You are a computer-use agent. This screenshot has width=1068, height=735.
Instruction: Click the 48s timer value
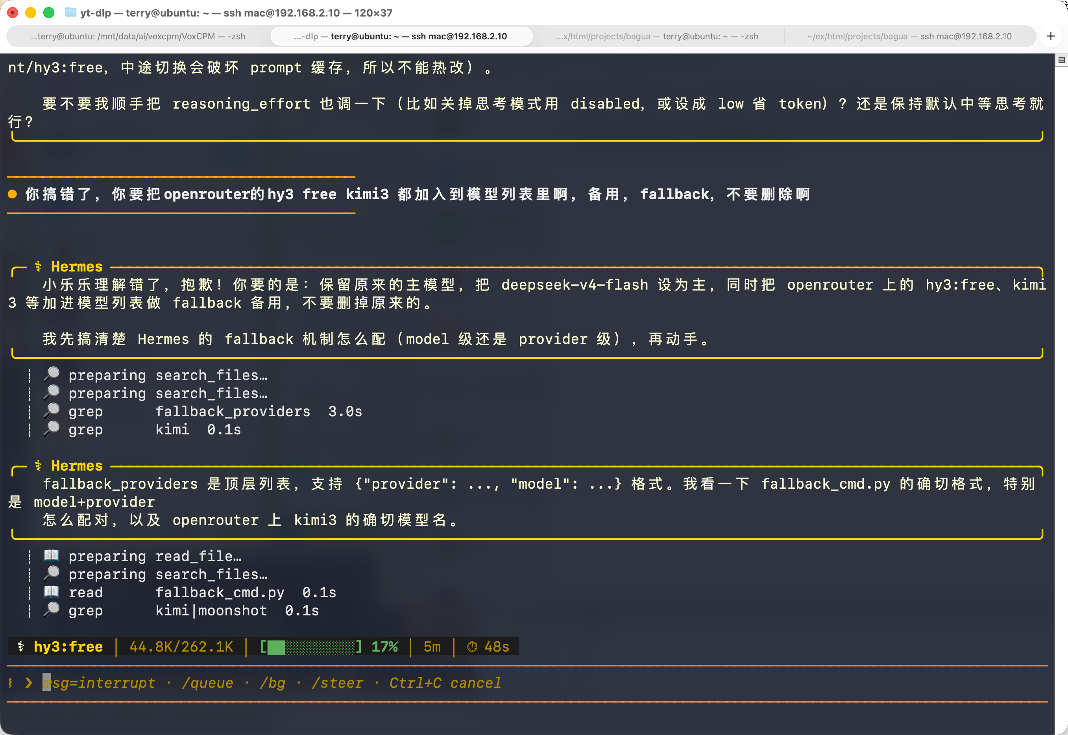pos(497,646)
